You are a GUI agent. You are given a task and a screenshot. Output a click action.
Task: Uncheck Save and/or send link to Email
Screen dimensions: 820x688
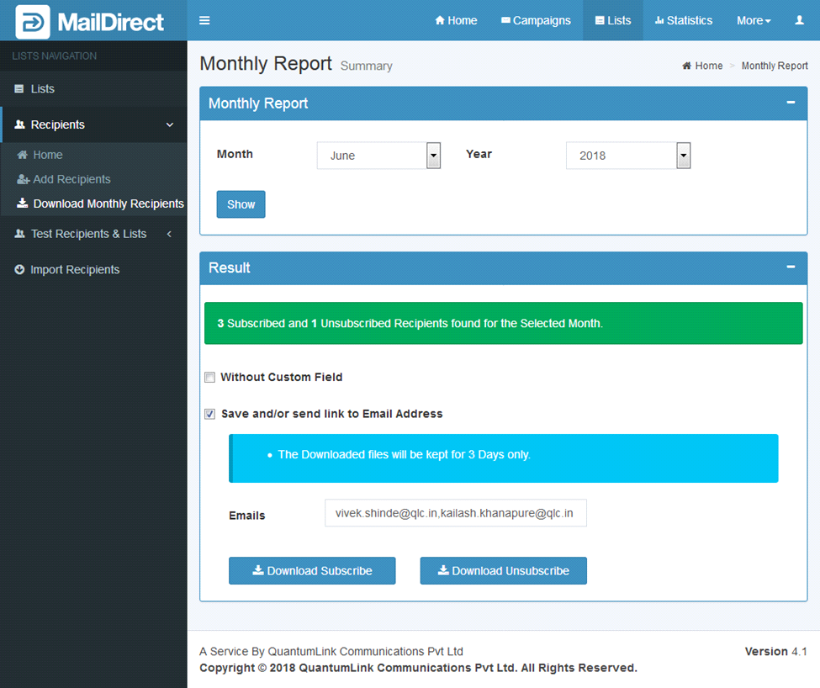click(210, 414)
